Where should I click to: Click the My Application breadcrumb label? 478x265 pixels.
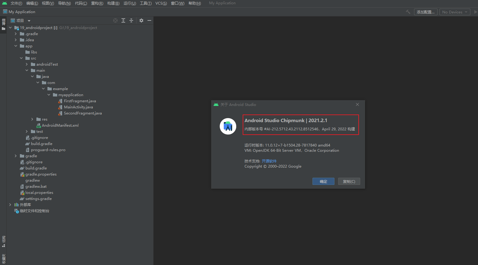22,12
